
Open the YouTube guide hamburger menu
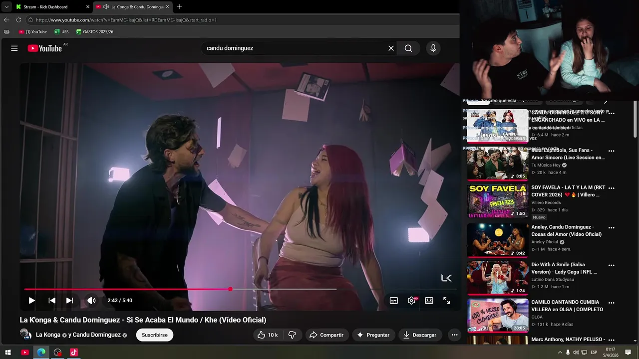[x=14, y=48]
